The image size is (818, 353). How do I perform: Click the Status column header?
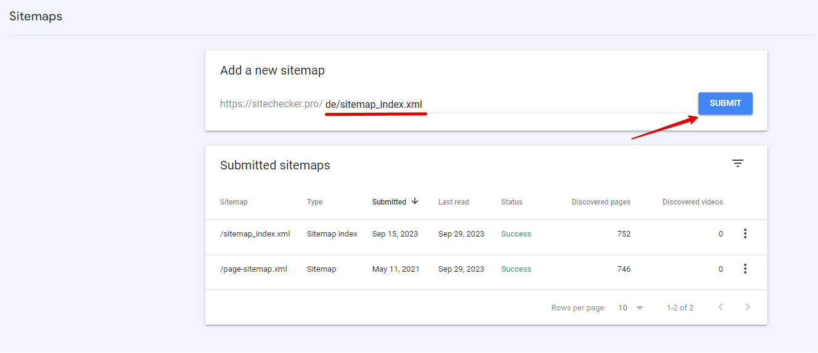(512, 202)
